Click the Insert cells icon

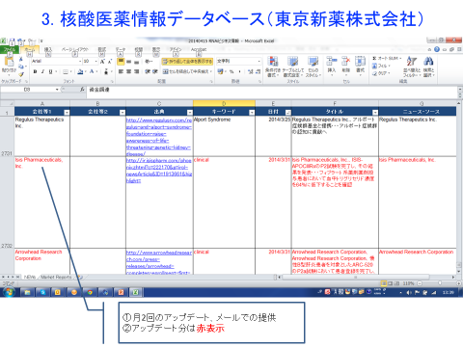pyautogui.click(x=332, y=64)
